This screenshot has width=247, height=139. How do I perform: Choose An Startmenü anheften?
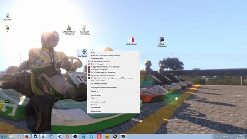click(x=113, y=84)
